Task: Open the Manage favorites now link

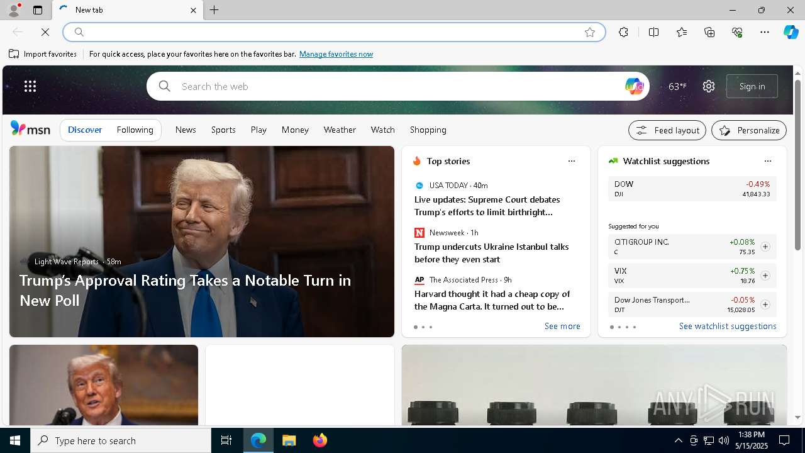Action: [336, 54]
